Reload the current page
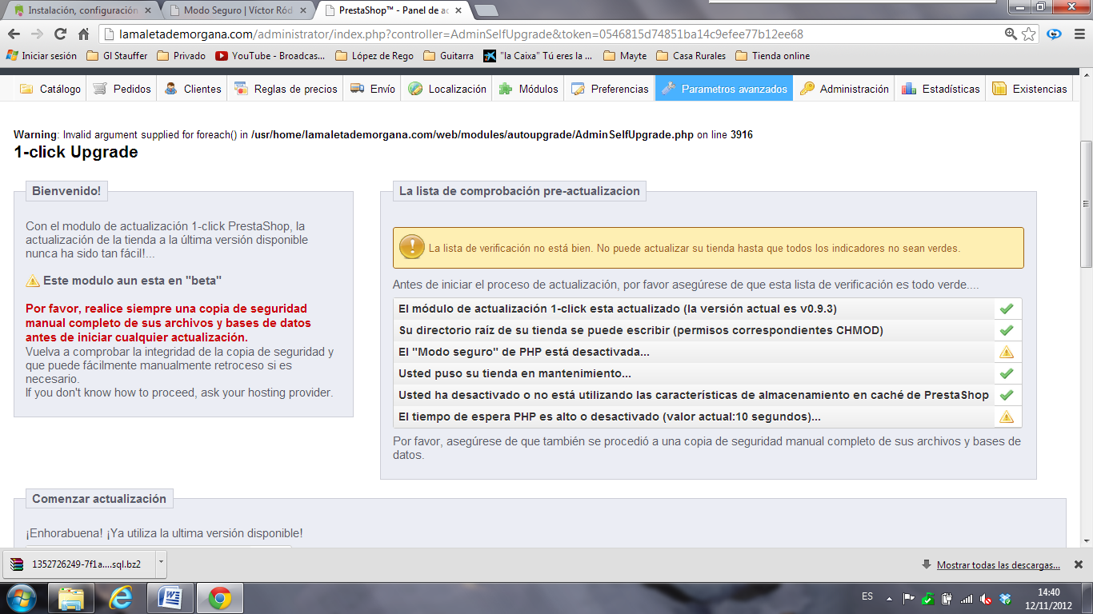This screenshot has width=1093, height=614. pos(60,34)
